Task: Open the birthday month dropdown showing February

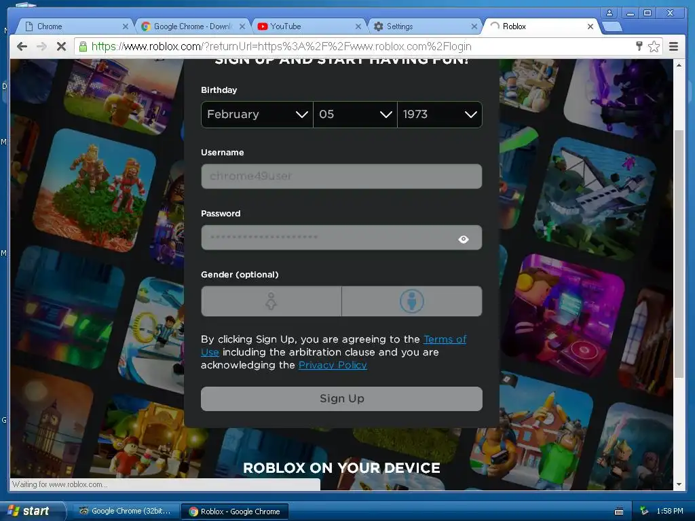Action: click(257, 114)
